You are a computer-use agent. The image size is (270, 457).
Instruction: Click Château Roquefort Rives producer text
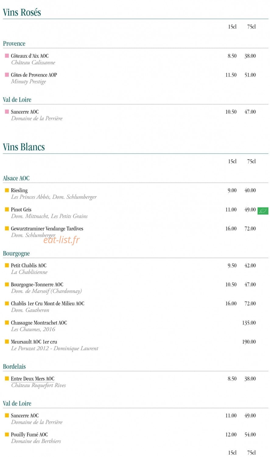point(39,385)
